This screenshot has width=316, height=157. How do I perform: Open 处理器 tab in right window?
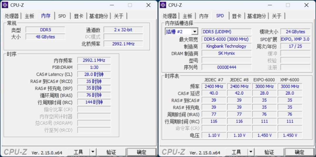point(170,16)
